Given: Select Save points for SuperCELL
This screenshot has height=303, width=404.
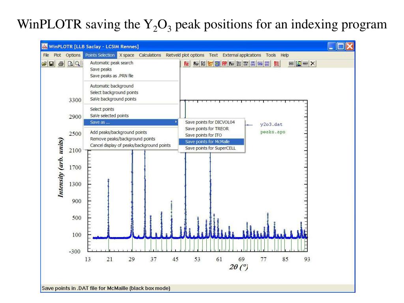Looking at the screenshot, I should tap(211, 148).
